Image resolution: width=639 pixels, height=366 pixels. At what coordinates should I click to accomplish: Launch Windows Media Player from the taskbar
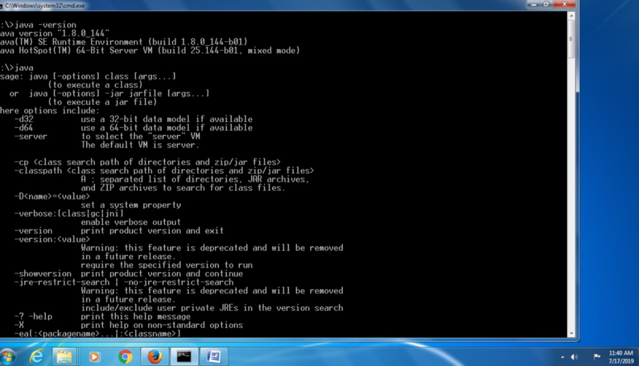click(x=94, y=356)
